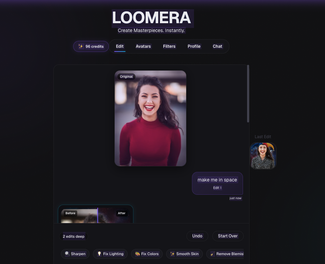Select the Chat tab
325x264 pixels.
[x=217, y=46]
